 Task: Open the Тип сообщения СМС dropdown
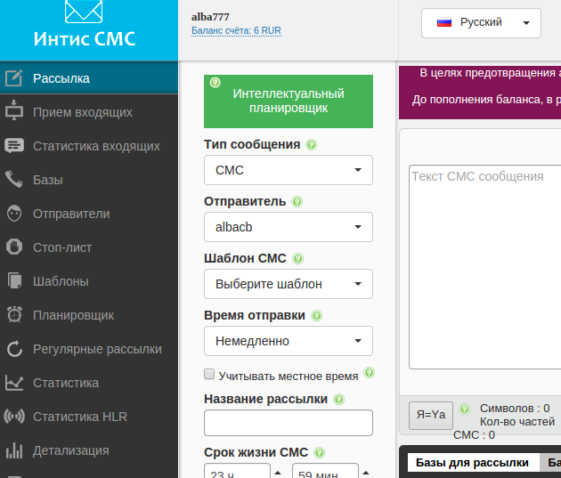tap(288, 170)
